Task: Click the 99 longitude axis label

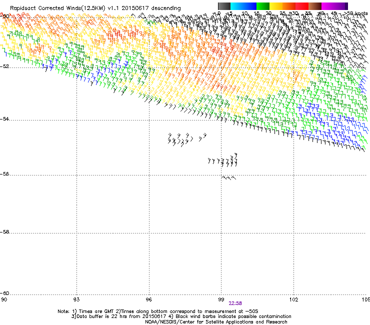Action: coord(221,299)
